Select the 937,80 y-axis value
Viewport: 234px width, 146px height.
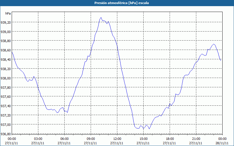tap(6, 87)
